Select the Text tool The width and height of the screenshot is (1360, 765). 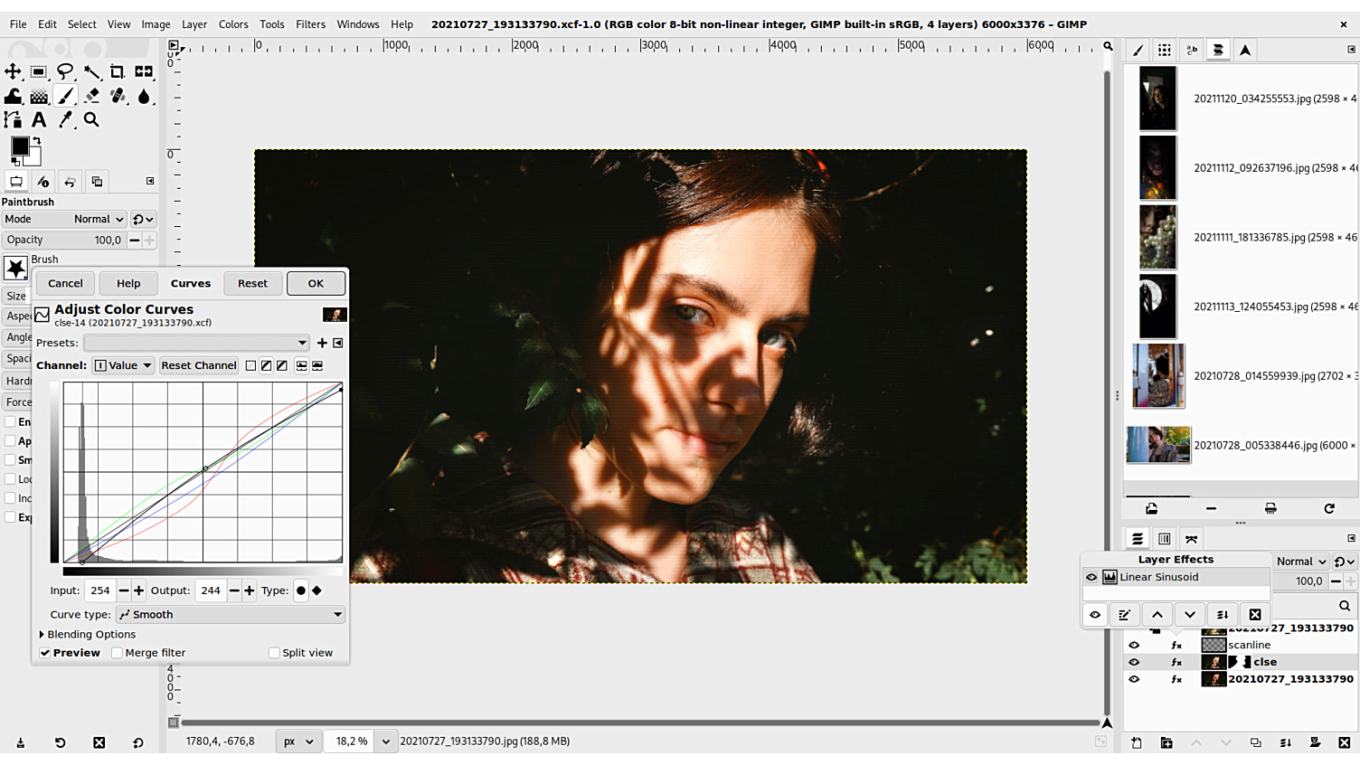pos(39,119)
